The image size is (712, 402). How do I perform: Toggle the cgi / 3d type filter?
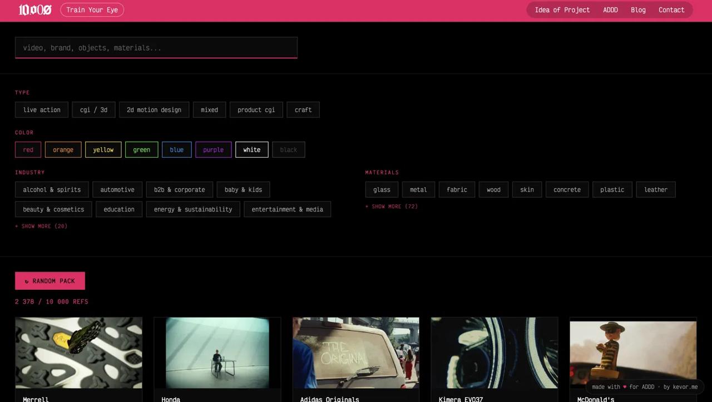(93, 110)
